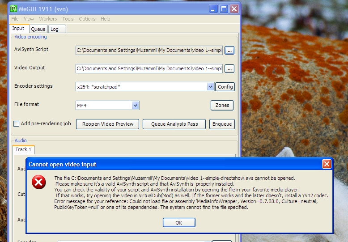Open the Workers menu
The height and width of the screenshot is (242, 348).
[x=48, y=19]
